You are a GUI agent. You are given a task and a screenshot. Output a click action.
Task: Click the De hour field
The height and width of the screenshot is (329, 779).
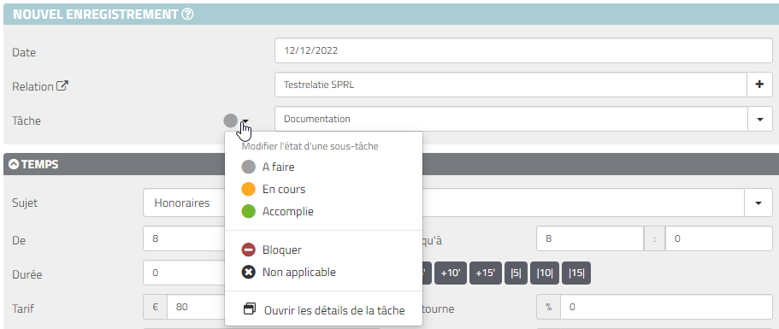[185, 238]
